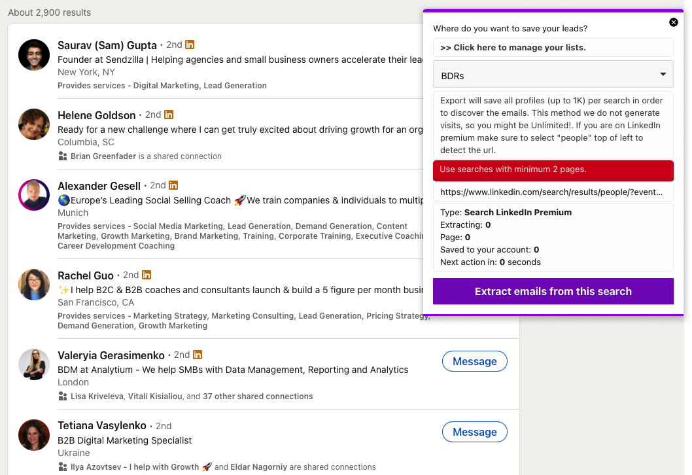Click the LinkedIn search URL field
Viewport: 692px width, 475px height.
(x=553, y=192)
